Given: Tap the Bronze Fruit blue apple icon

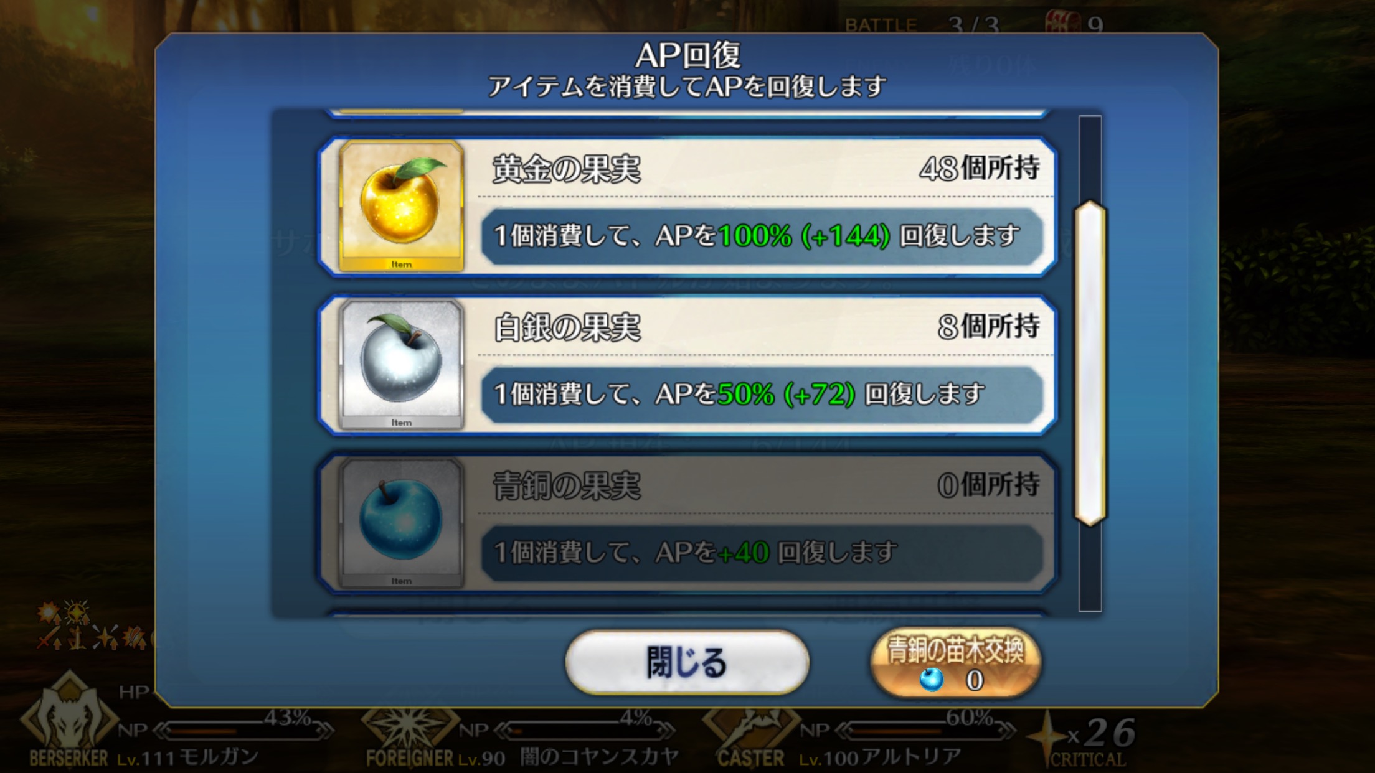Looking at the screenshot, I should click(x=402, y=523).
